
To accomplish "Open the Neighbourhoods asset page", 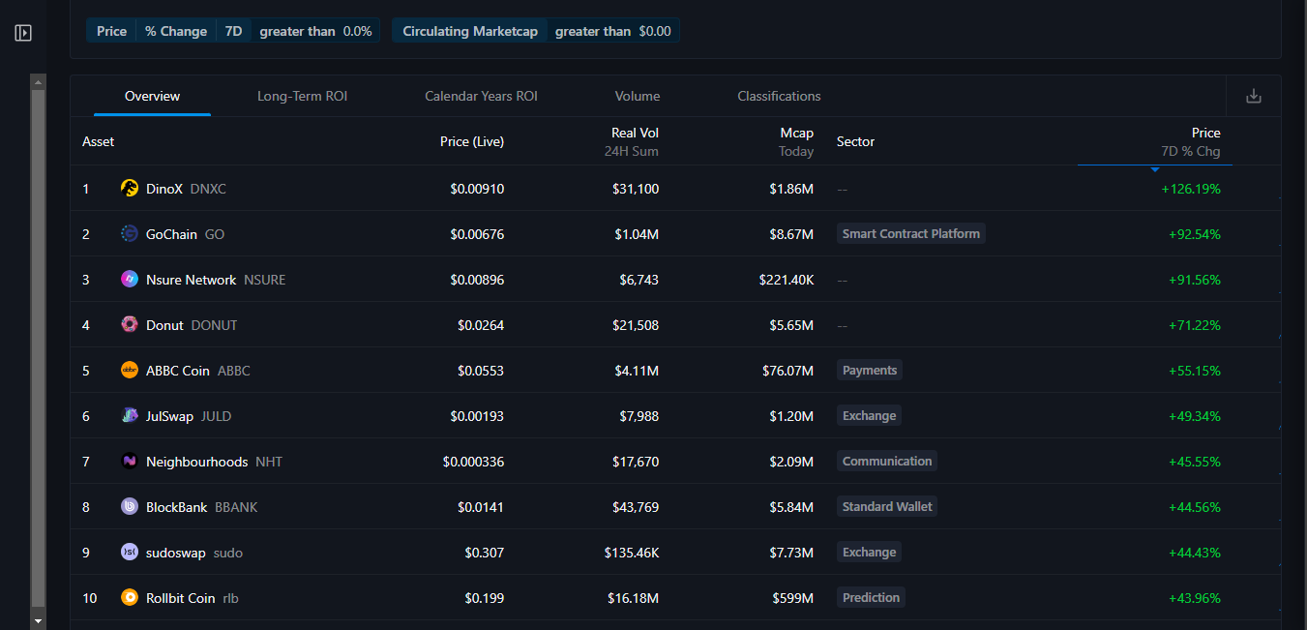I will click(x=196, y=462).
